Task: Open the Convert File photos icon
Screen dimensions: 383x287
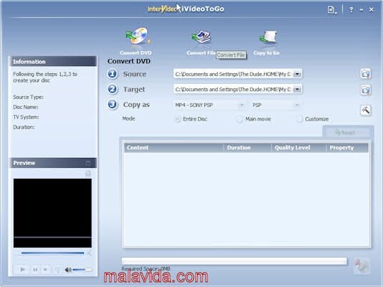Action: click(x=202, y=37)
